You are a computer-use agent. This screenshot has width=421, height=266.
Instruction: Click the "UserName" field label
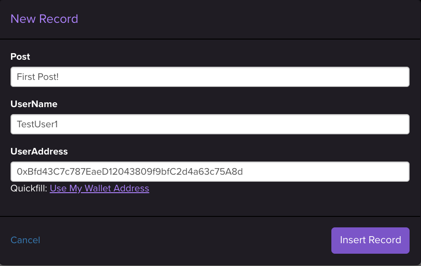(x=34, y=104)
